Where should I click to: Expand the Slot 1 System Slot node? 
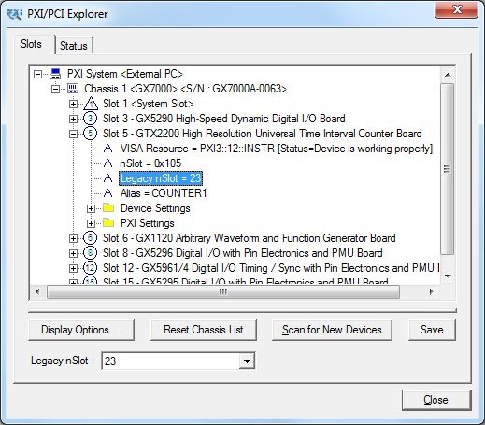coord(73,104)
